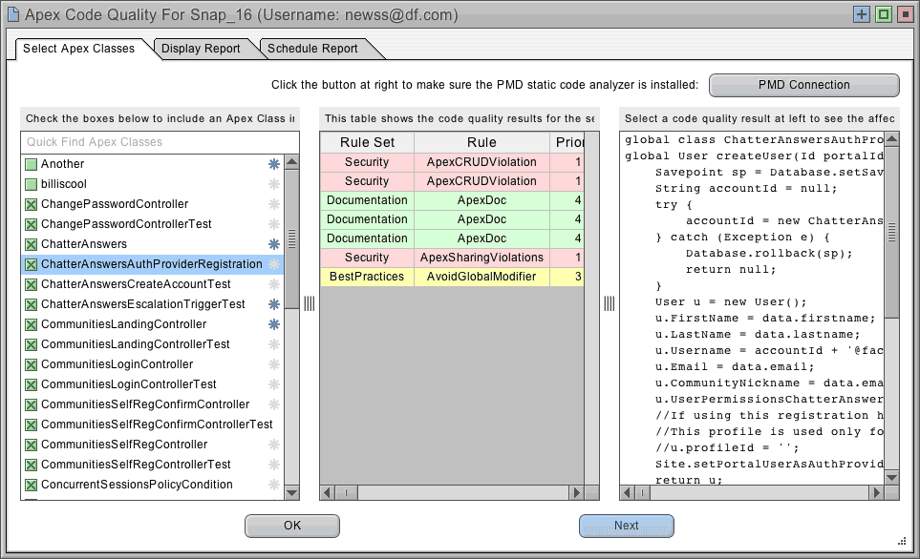Click the blue asterisk beside CommunitiesLandingController

[x=274, y=324]
